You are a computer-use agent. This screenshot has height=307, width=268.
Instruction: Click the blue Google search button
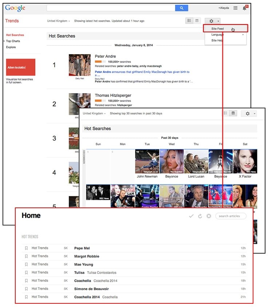181,8
